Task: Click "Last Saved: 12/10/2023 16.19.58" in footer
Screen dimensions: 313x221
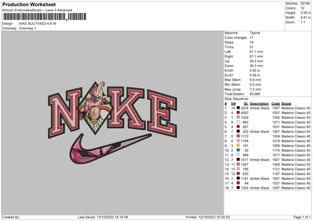Action: (x=103, y=217)
